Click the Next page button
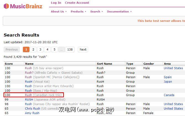The width and height of the screenshot is (185, 116). point(83,49)
